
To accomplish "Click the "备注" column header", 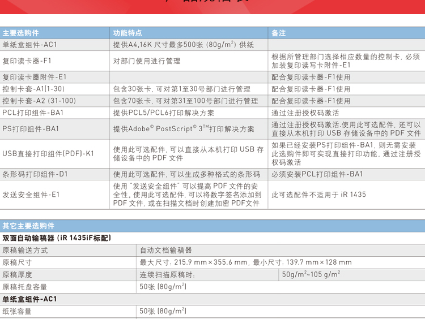I will point(279,33).
